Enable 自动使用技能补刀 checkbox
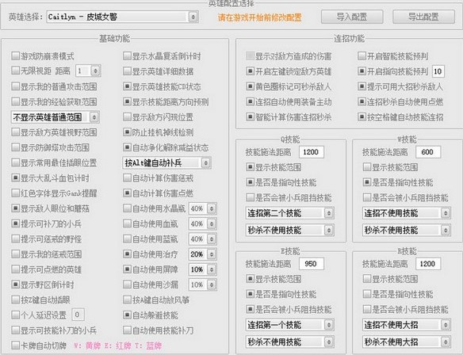463x355 pixels. click(127, 330)
